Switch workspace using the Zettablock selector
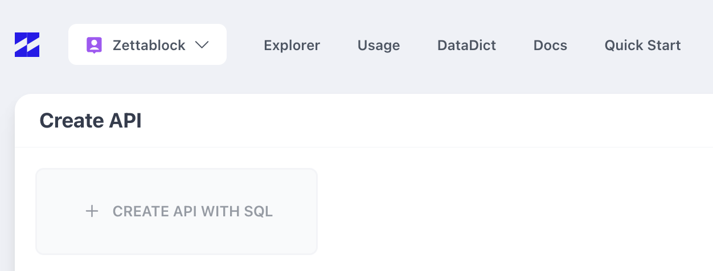713x271 pixels. point(147,44)
